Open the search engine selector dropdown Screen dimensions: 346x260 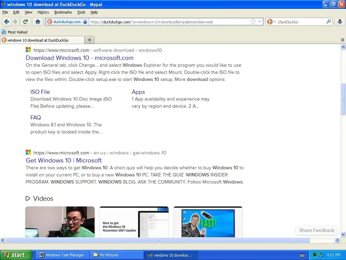[x=271, y=22]
